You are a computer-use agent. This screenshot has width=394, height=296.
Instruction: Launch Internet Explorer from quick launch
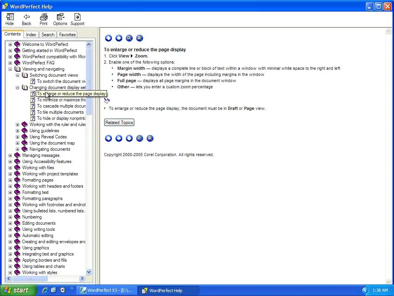[x=45, y=290]
